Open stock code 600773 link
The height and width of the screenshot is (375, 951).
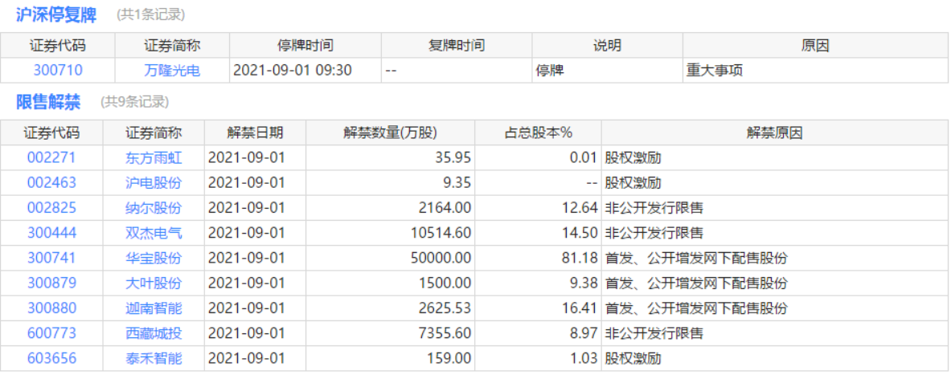pyautogui.click(x=51, y=333)
